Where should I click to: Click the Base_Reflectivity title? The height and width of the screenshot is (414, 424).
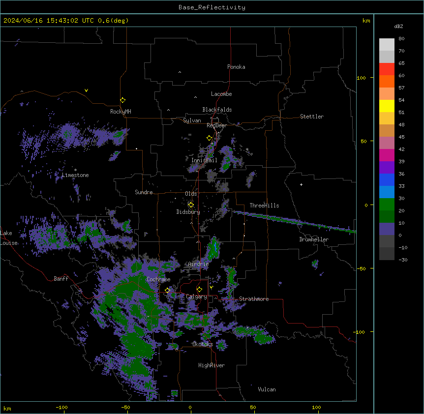pyautogui.click(x=212, y=7)
